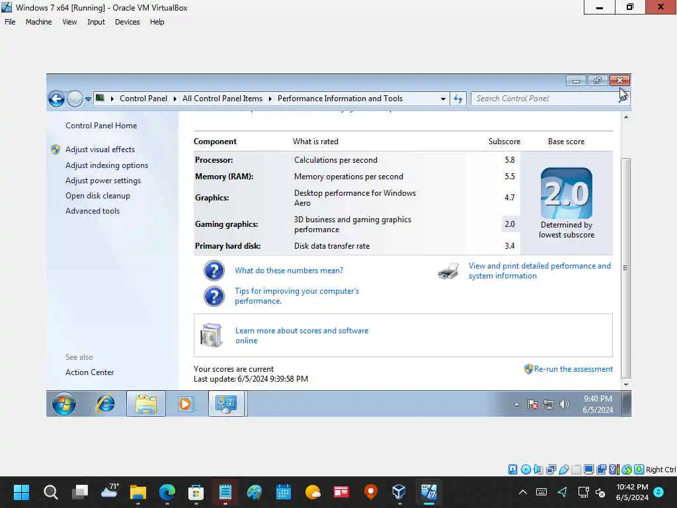Click VirtualBox shared folders indicator

(x=576, y=470)
